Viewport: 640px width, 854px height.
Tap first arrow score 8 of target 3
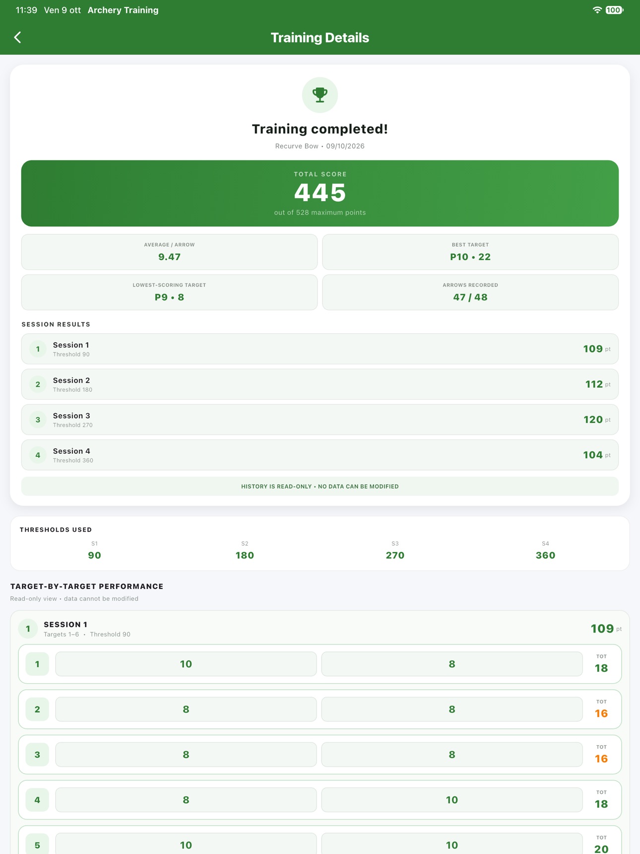pyautogui.click(x=186, y=755)
